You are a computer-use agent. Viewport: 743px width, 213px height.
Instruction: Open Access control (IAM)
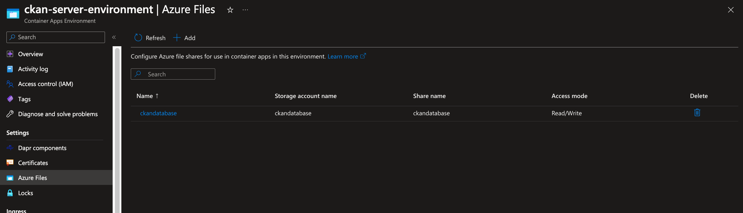[x=46, y=84]
